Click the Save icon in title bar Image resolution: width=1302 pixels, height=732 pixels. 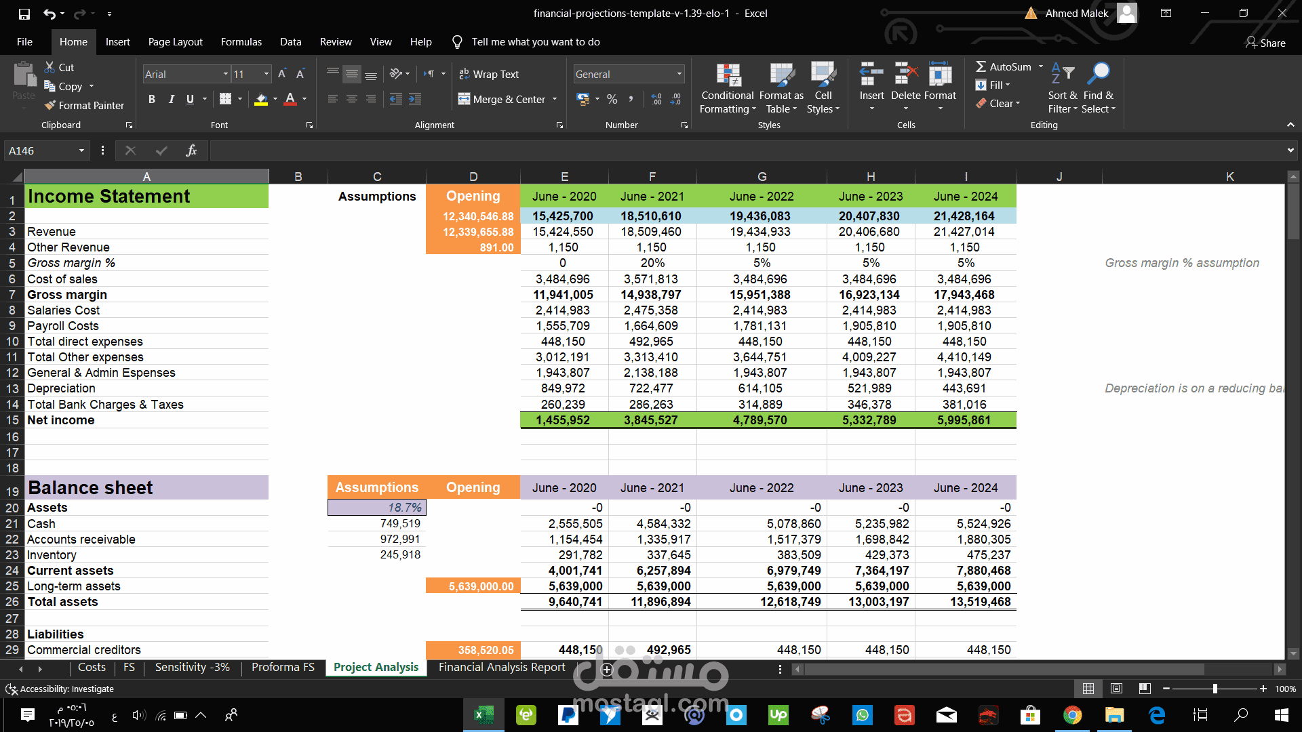click(24, 14)
